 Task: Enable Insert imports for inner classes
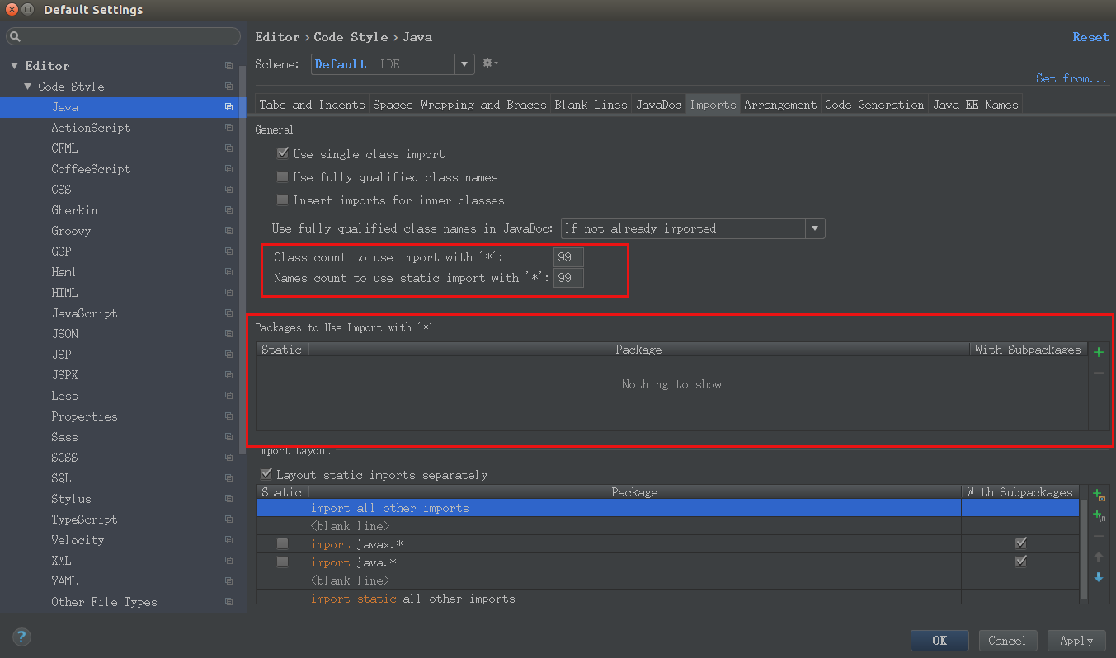tap(282, 200)
